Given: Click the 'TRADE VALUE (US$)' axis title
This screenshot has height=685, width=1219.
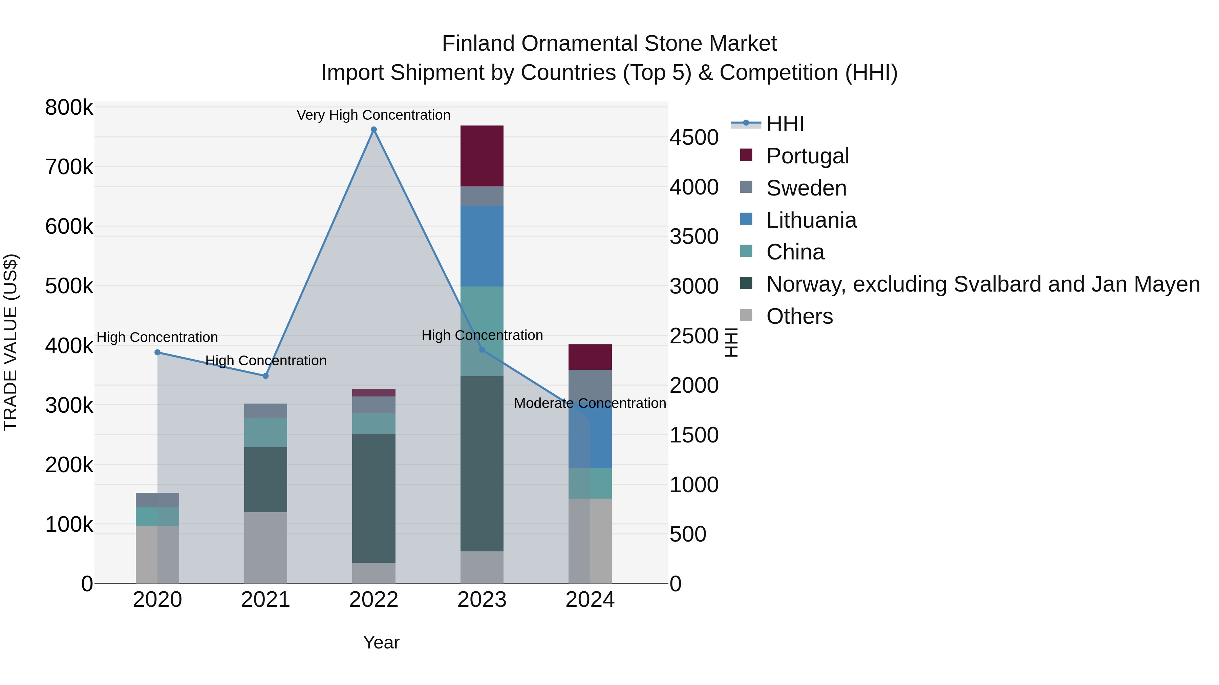Looking at the screenshot, I should (x=10, y=342).
